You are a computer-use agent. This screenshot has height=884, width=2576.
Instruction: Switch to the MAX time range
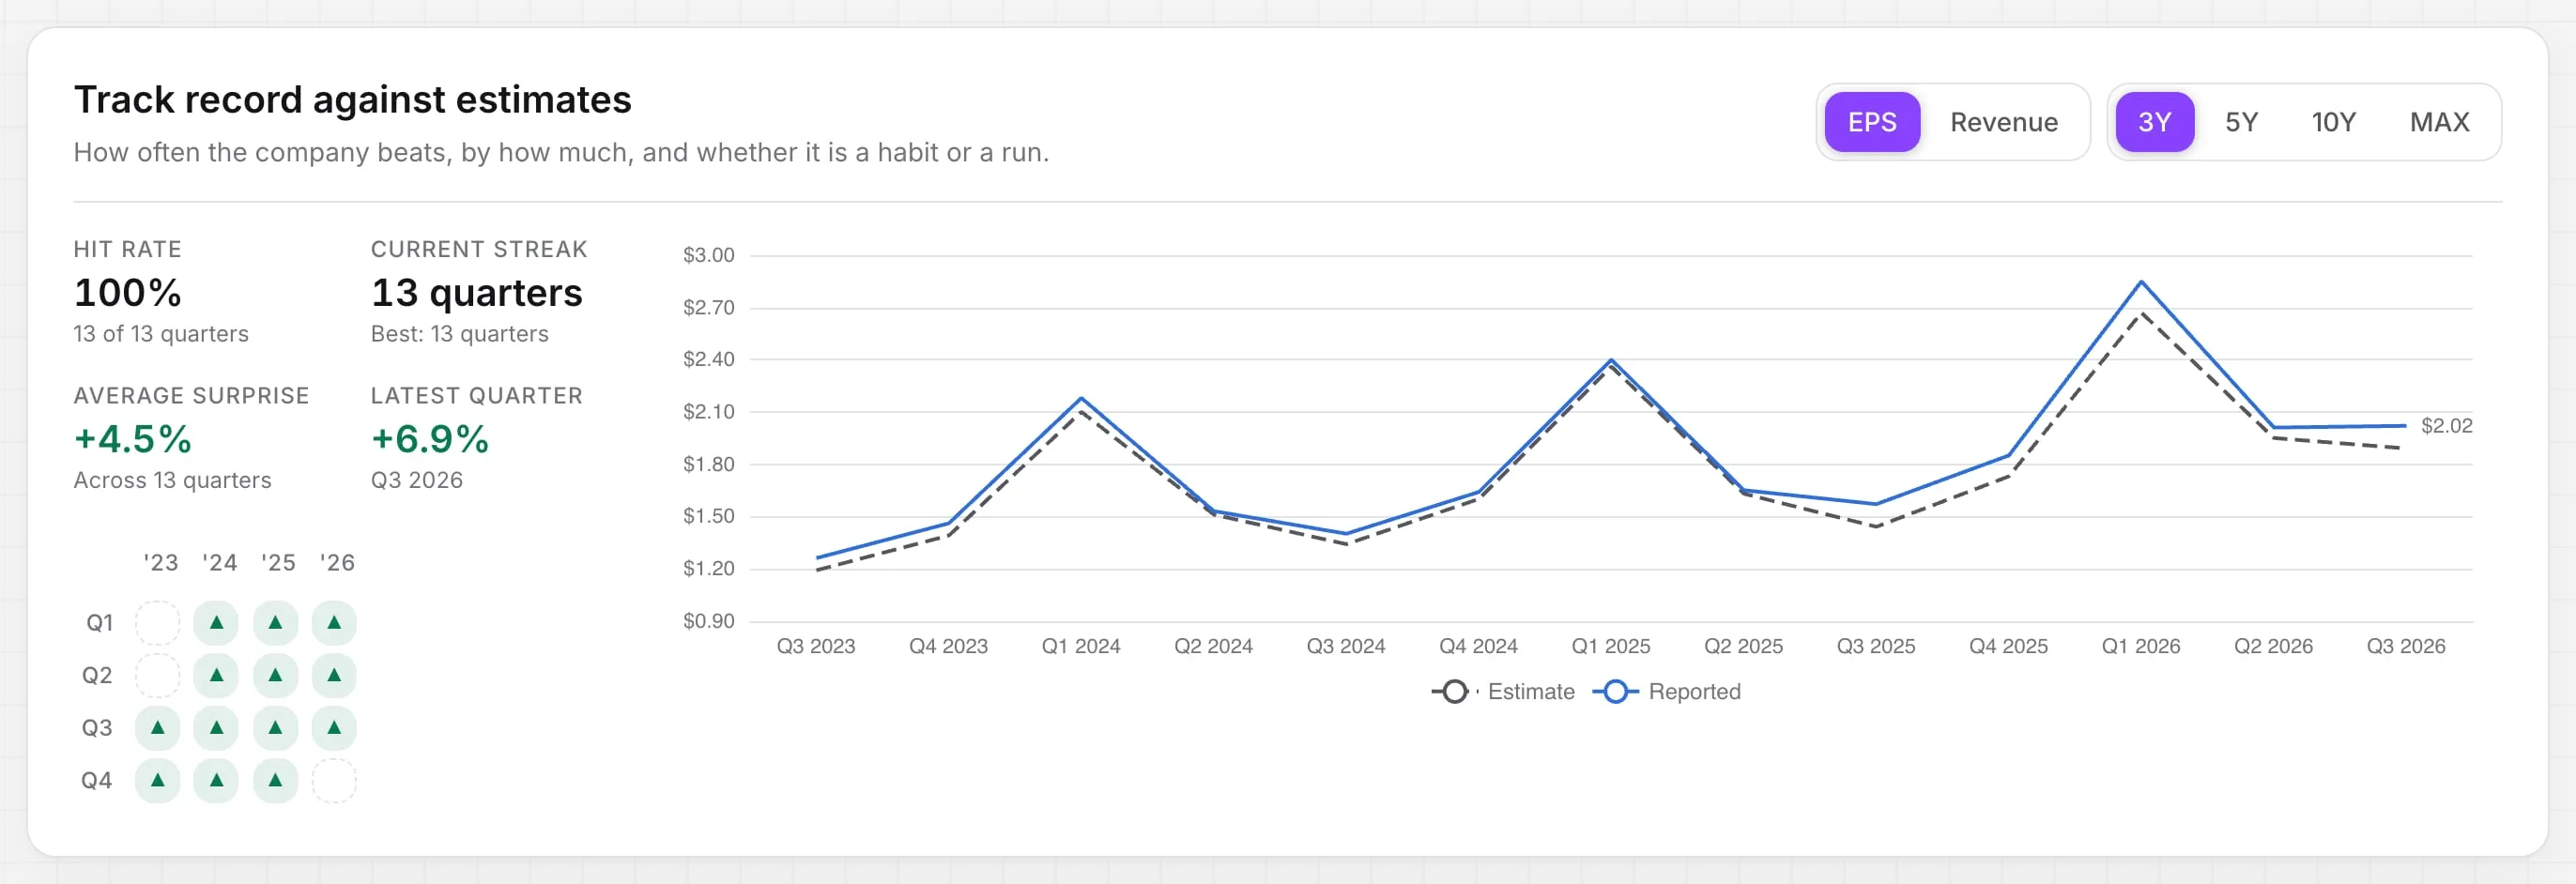[x=2439, y=122]
